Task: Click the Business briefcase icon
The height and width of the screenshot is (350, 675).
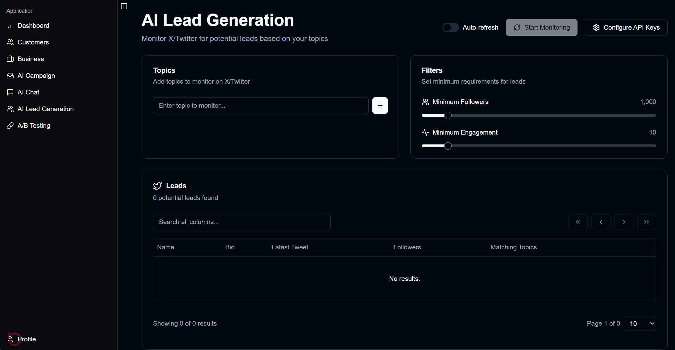Action: tap(10, 59)
